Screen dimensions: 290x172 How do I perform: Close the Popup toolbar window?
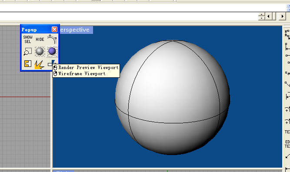coord(54,30)
